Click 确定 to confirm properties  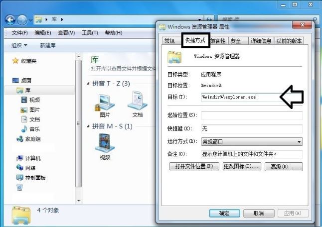coord(224,213)
